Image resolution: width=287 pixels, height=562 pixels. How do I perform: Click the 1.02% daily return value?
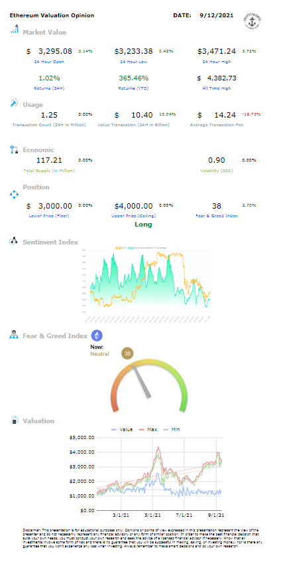pos(49,78)
